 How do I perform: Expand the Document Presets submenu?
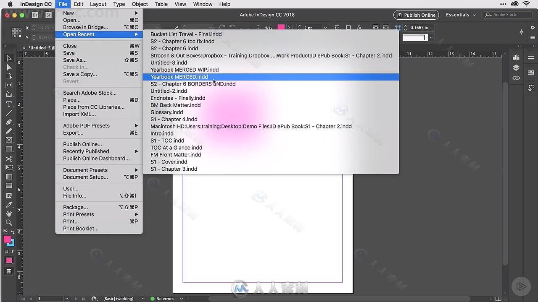(99, 170)
